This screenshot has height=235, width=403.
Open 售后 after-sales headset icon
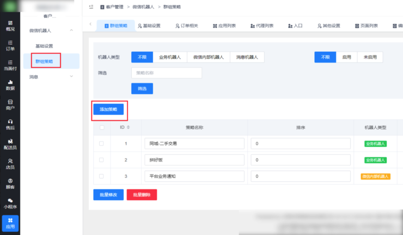pyautogui.click(x=10, y=124)
